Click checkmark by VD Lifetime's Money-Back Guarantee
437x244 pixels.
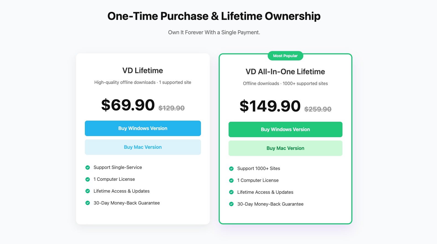coord(88,203)
